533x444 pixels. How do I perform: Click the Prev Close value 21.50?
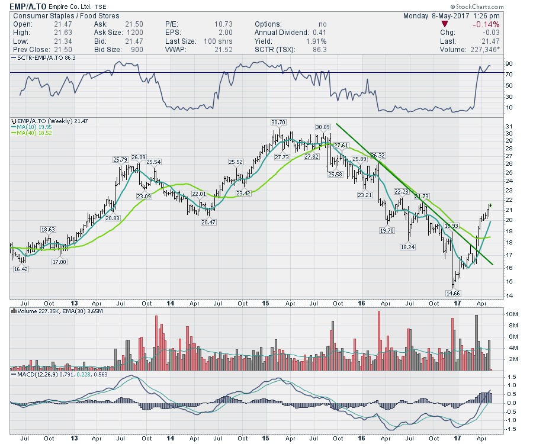[x=63, y=50]
